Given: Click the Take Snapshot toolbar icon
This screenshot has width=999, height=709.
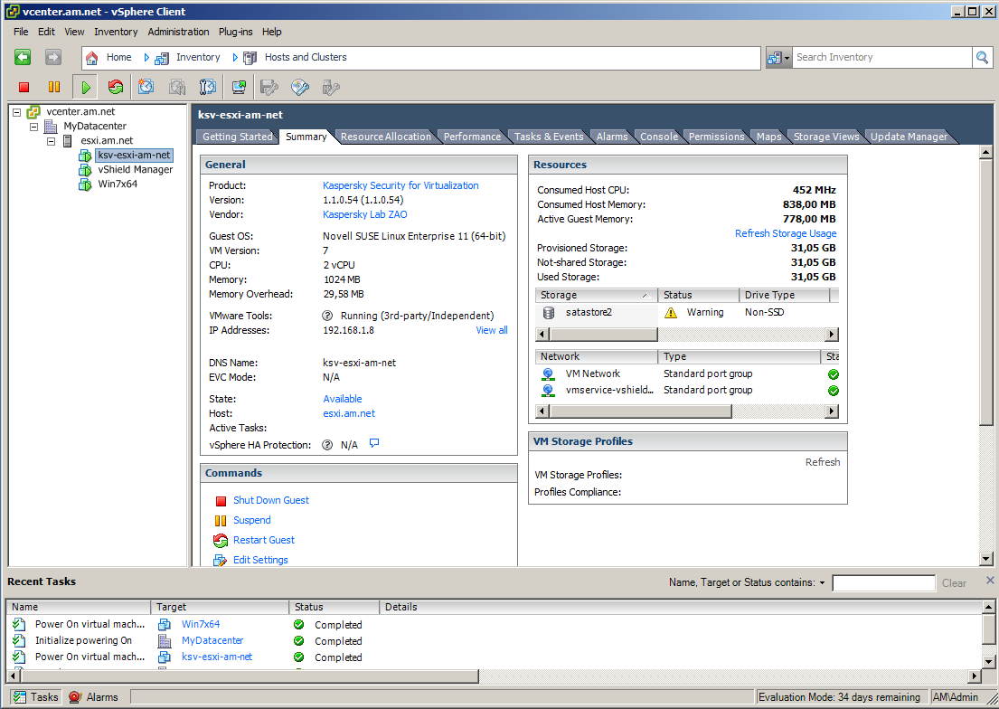Looking at the screenshot, I should (146, 87).
